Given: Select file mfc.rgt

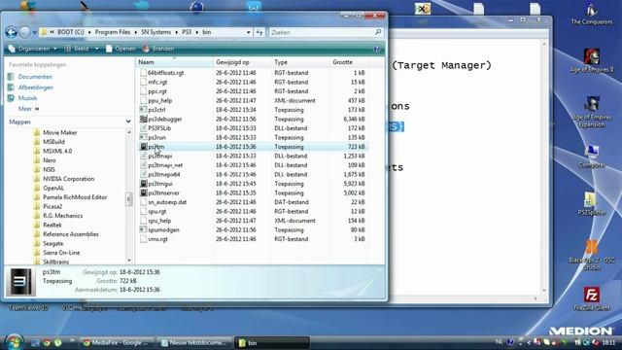Looking at the screenshot, I should [x=157, y=82].
